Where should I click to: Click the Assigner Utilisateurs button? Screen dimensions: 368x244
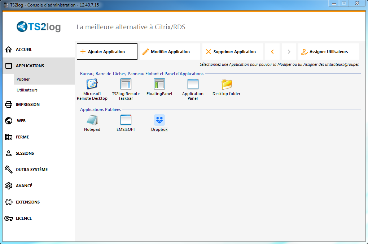pyautogui.click(x=329, y=51)
